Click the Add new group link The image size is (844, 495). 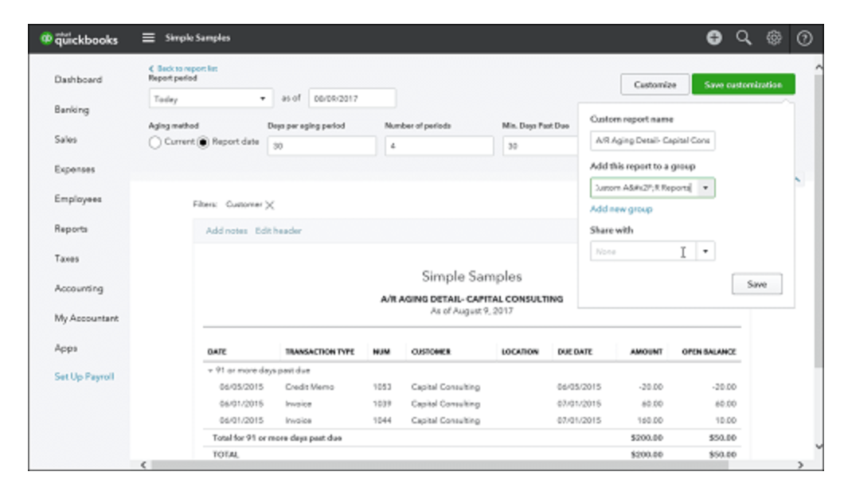point(621,209)
